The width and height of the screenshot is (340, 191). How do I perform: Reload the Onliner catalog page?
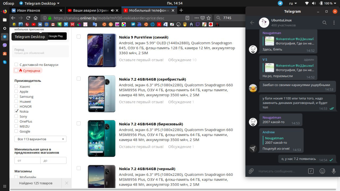(28, 18)
